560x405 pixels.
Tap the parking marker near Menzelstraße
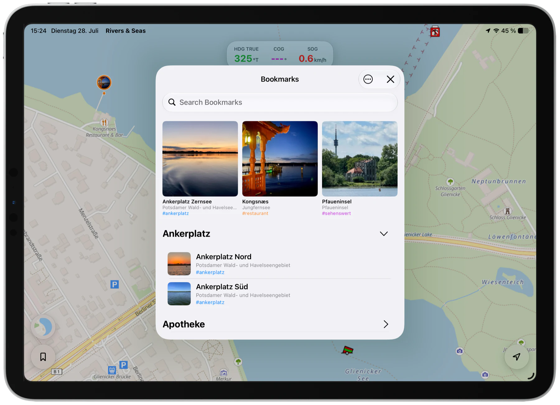click(x=114, y=284)
